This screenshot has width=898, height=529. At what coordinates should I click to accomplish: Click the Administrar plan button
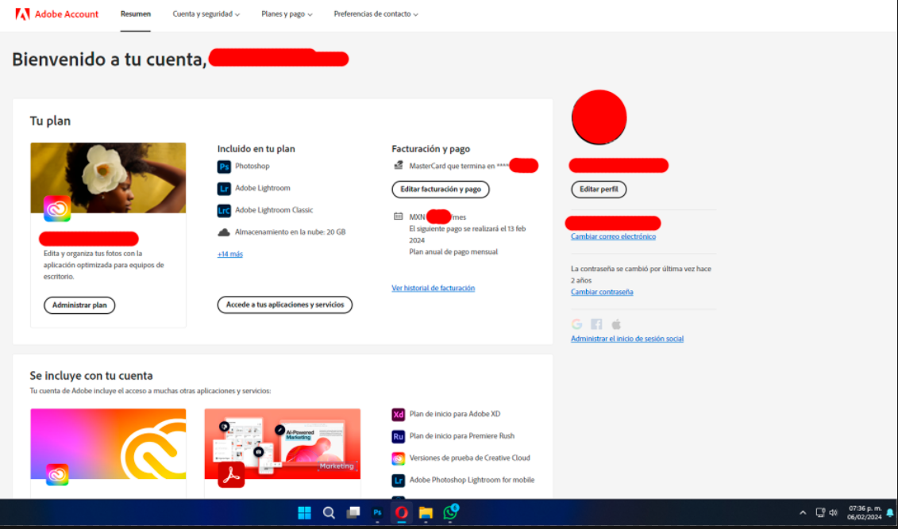click(x=79, y=305)
